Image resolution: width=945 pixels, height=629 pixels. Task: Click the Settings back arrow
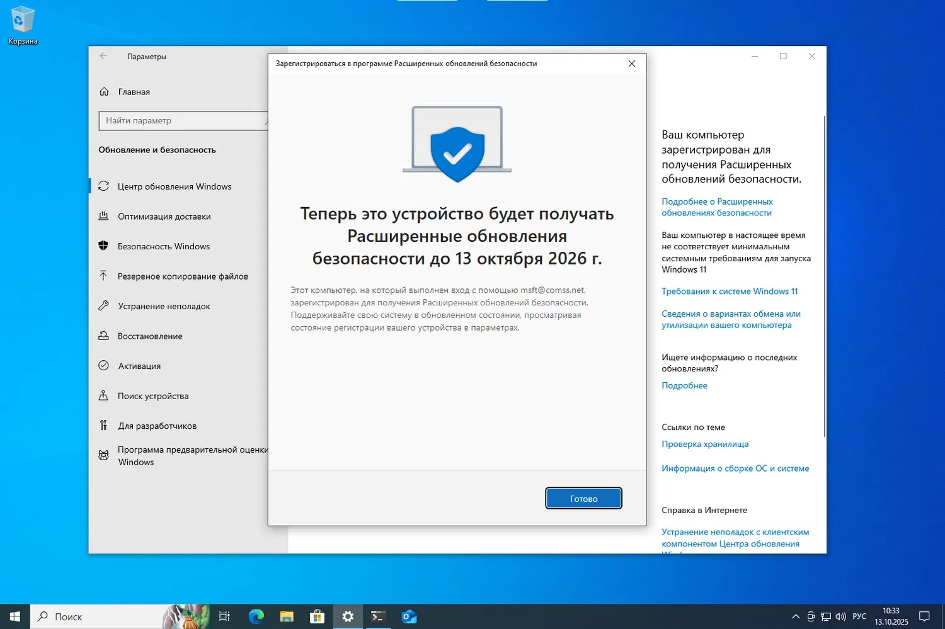(103, 56)
